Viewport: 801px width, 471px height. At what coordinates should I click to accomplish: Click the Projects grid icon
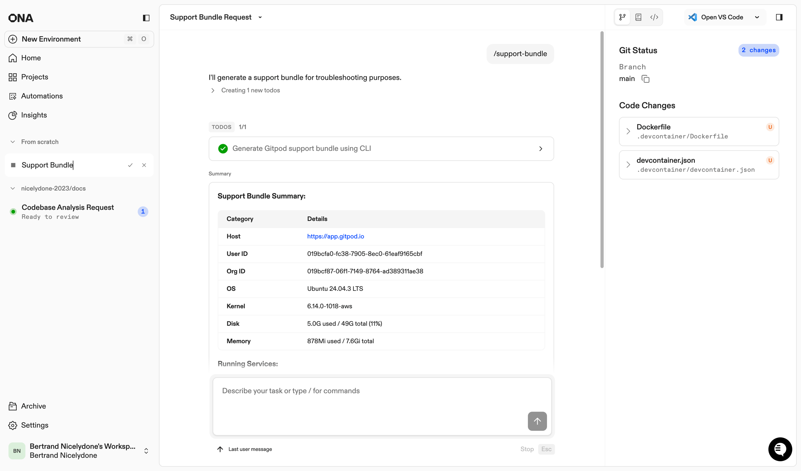[13, 77]
